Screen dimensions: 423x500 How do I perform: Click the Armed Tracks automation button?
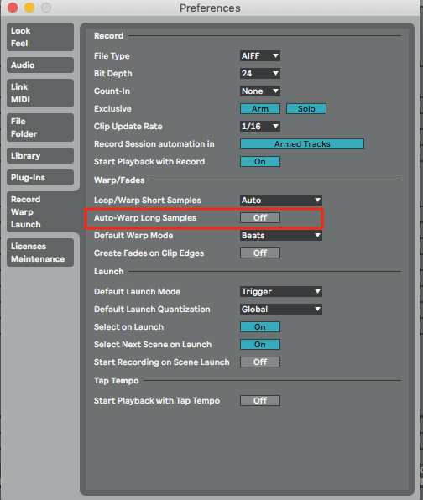pos(302,143)
